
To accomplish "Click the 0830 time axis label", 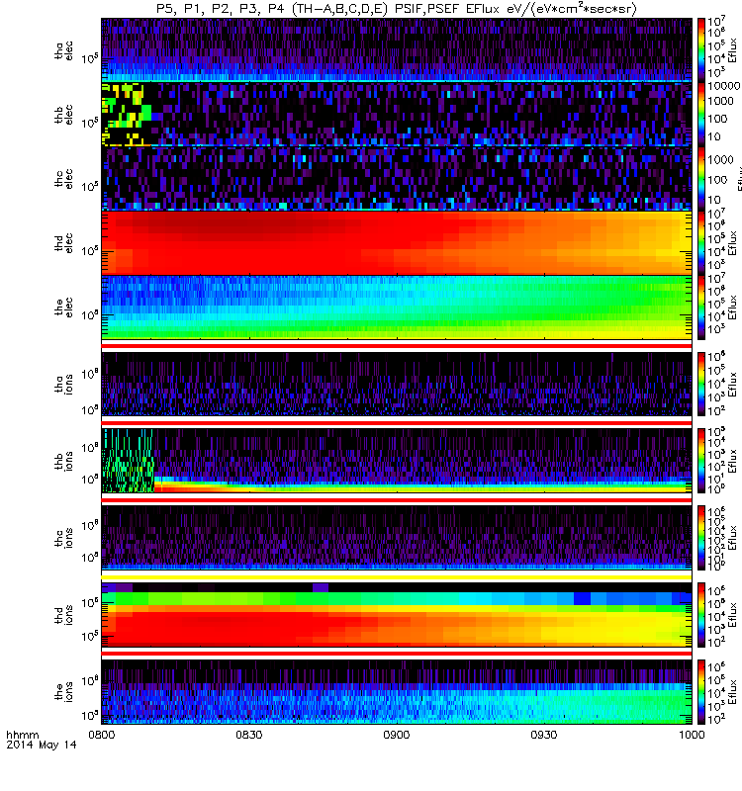I will (249, 735).
